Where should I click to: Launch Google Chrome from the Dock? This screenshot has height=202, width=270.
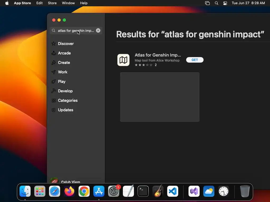coord(84,191)
